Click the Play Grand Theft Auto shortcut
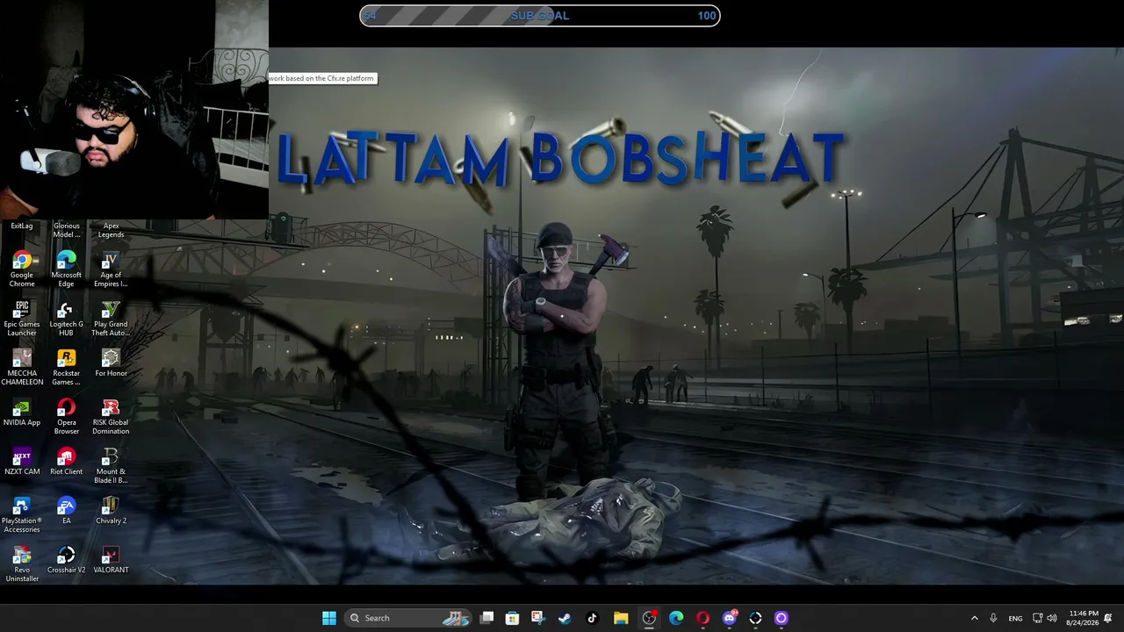 tap(111, 319)
